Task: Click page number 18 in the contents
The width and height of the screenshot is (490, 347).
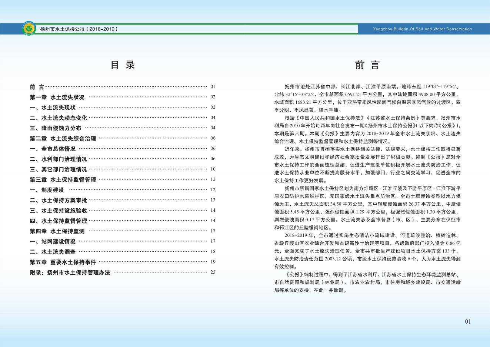Action: pos(213,251)
